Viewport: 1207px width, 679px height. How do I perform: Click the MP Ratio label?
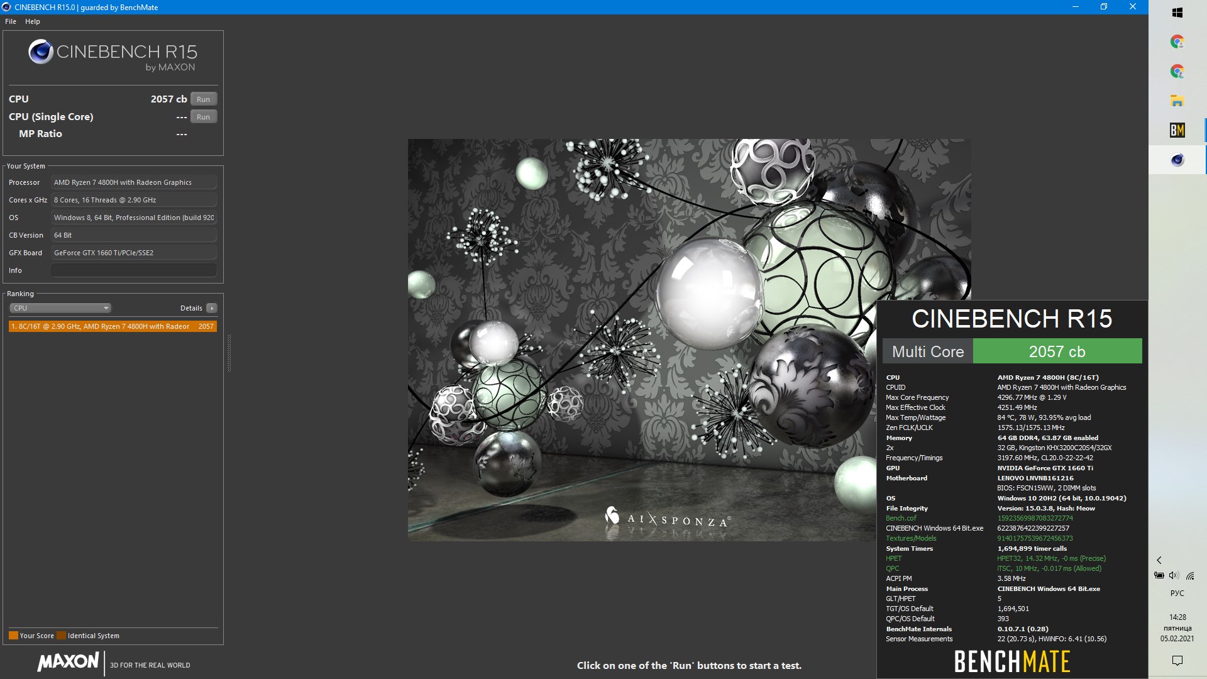tap(40, 134)
